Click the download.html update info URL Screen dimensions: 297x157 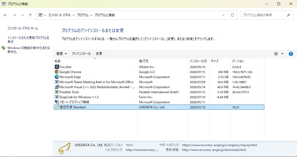point(214,150)
